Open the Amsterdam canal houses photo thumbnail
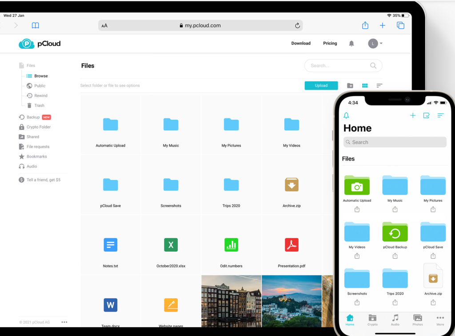 pos(231,301)
